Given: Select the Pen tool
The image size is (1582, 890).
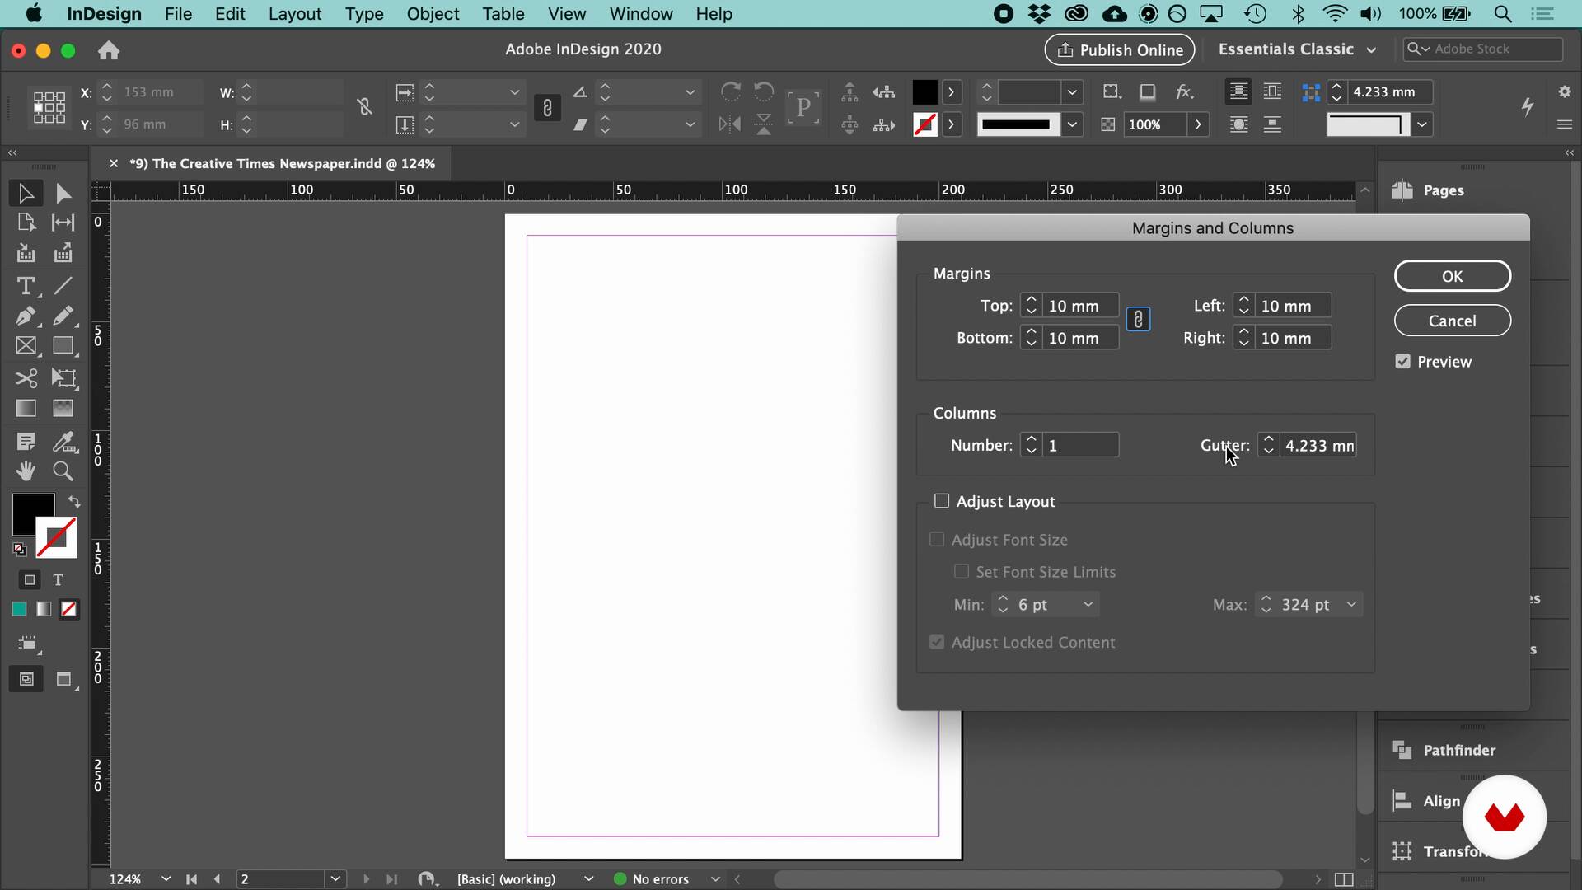Looking at the screenshot, I should [x=25, y=316].
